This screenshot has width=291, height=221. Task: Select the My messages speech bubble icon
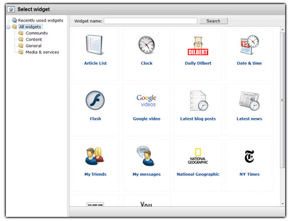click(145, 156)
